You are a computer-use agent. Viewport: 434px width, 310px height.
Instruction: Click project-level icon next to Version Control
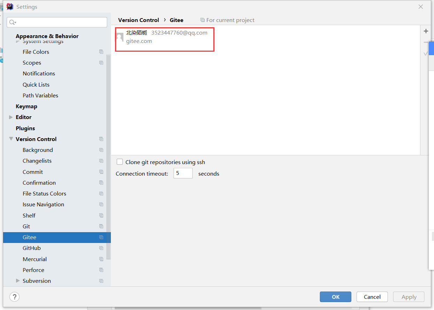pyautogui.click(x=101, y=139)
